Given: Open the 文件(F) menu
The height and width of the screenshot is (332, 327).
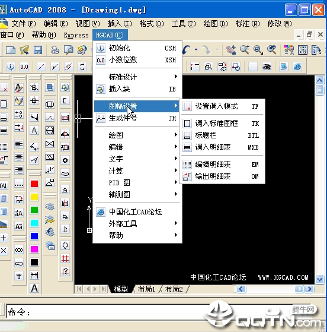Looking at the screenshot, I should (24, 24).
